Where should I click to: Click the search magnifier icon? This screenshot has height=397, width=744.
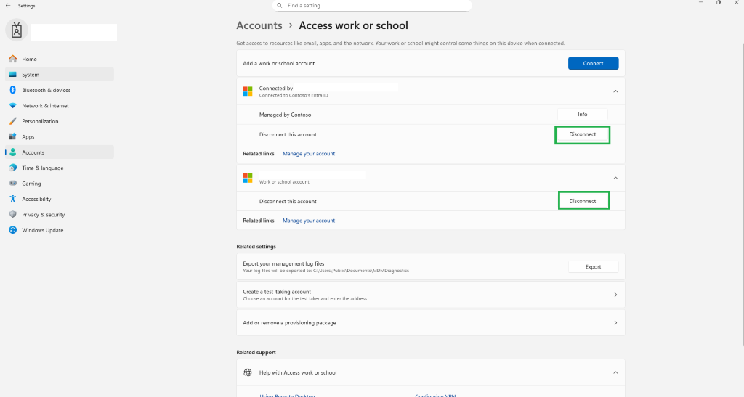click(280, 6)
